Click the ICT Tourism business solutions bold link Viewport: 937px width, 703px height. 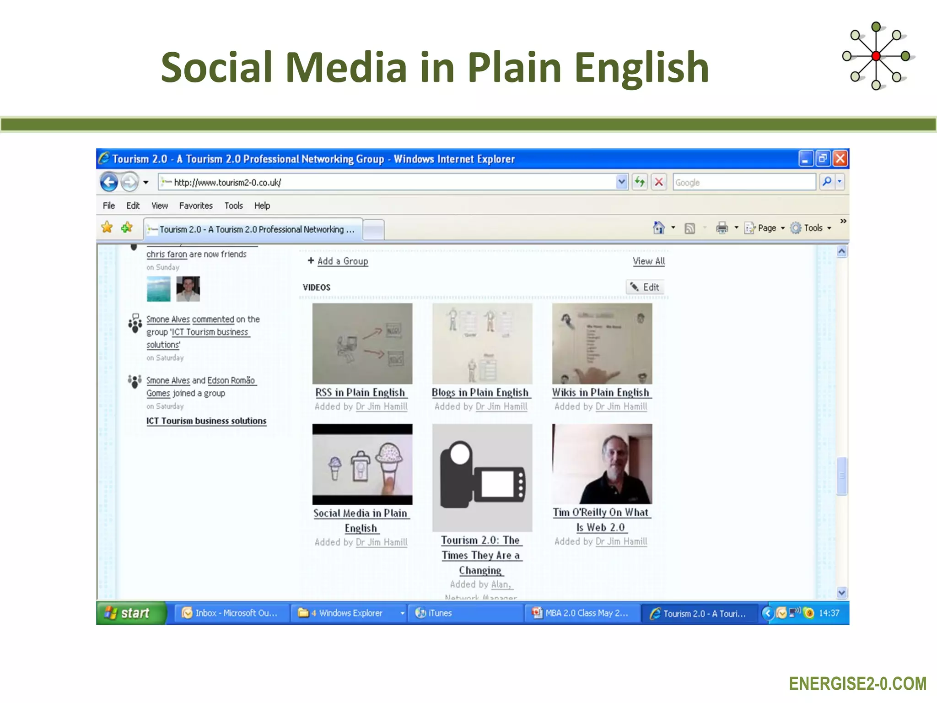[x=206, y=421]
